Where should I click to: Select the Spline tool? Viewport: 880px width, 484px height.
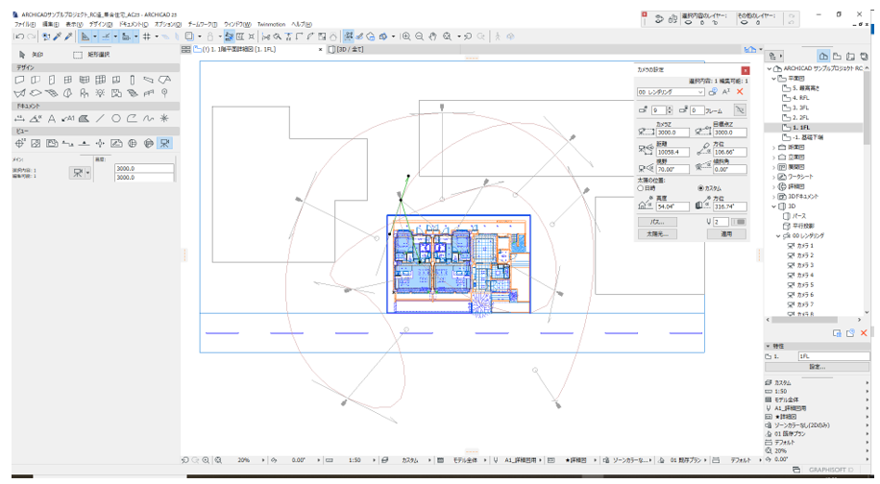tap(148, 118)
